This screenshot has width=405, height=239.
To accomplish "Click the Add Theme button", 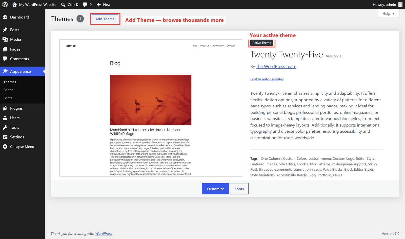I will point(105,19).
